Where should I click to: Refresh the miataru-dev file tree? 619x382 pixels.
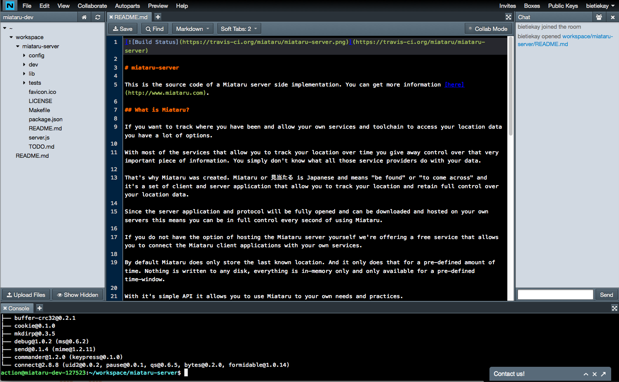98,17
